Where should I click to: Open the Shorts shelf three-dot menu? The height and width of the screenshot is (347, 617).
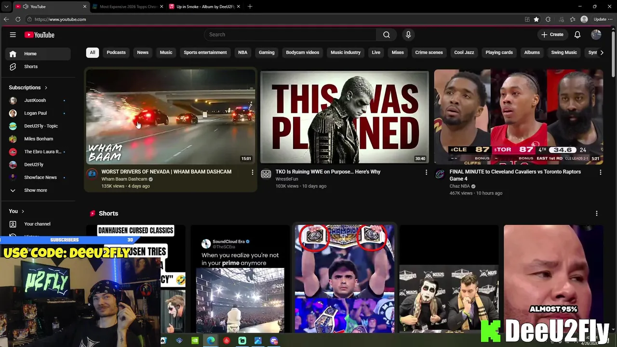597,214
